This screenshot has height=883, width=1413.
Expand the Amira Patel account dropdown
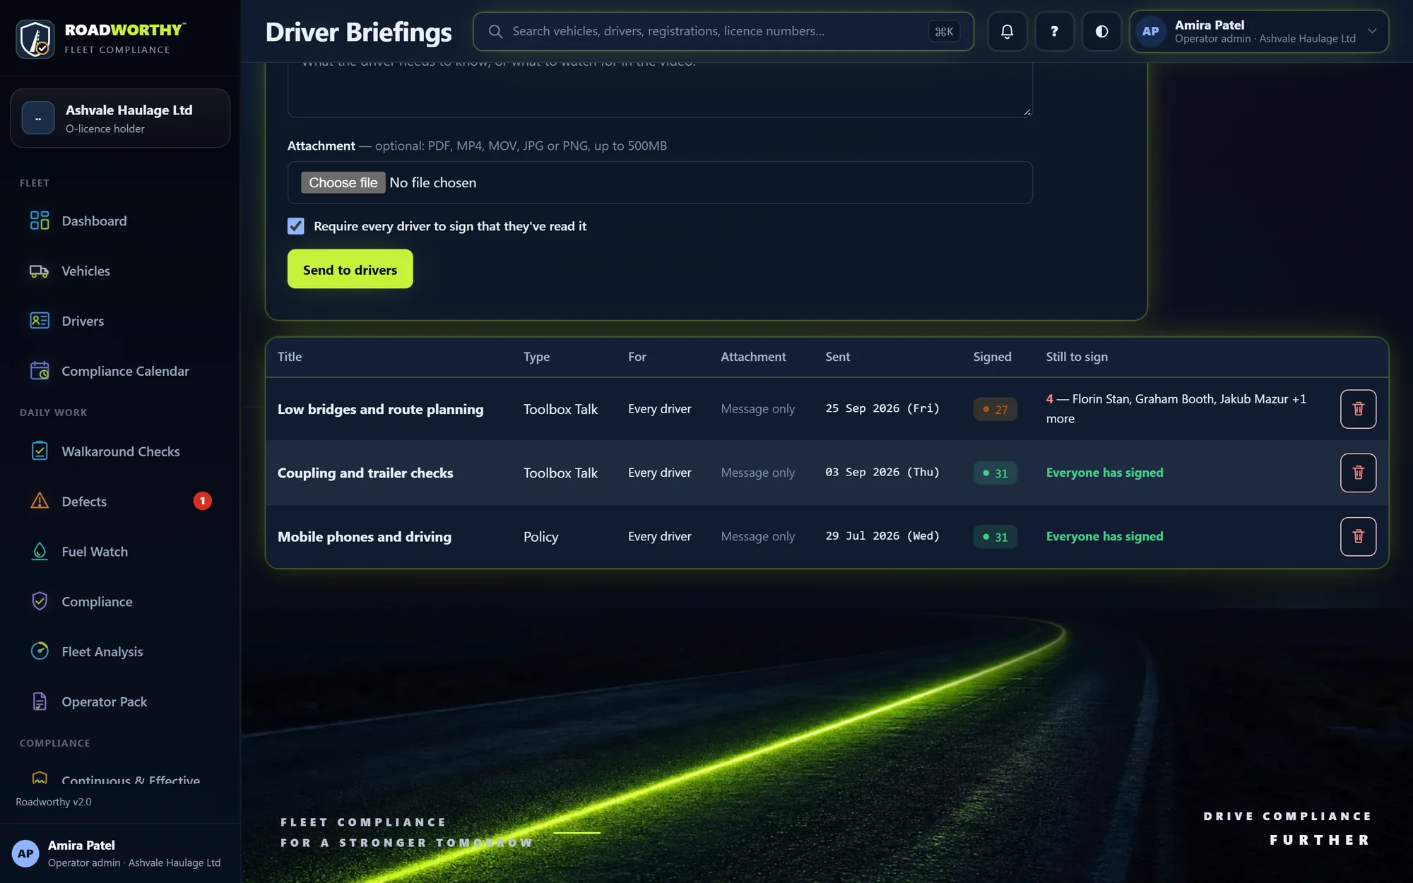1258,31
